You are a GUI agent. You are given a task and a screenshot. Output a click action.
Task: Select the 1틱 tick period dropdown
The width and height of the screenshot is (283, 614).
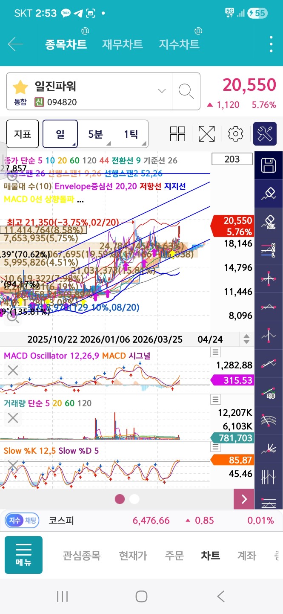[131, 133]
